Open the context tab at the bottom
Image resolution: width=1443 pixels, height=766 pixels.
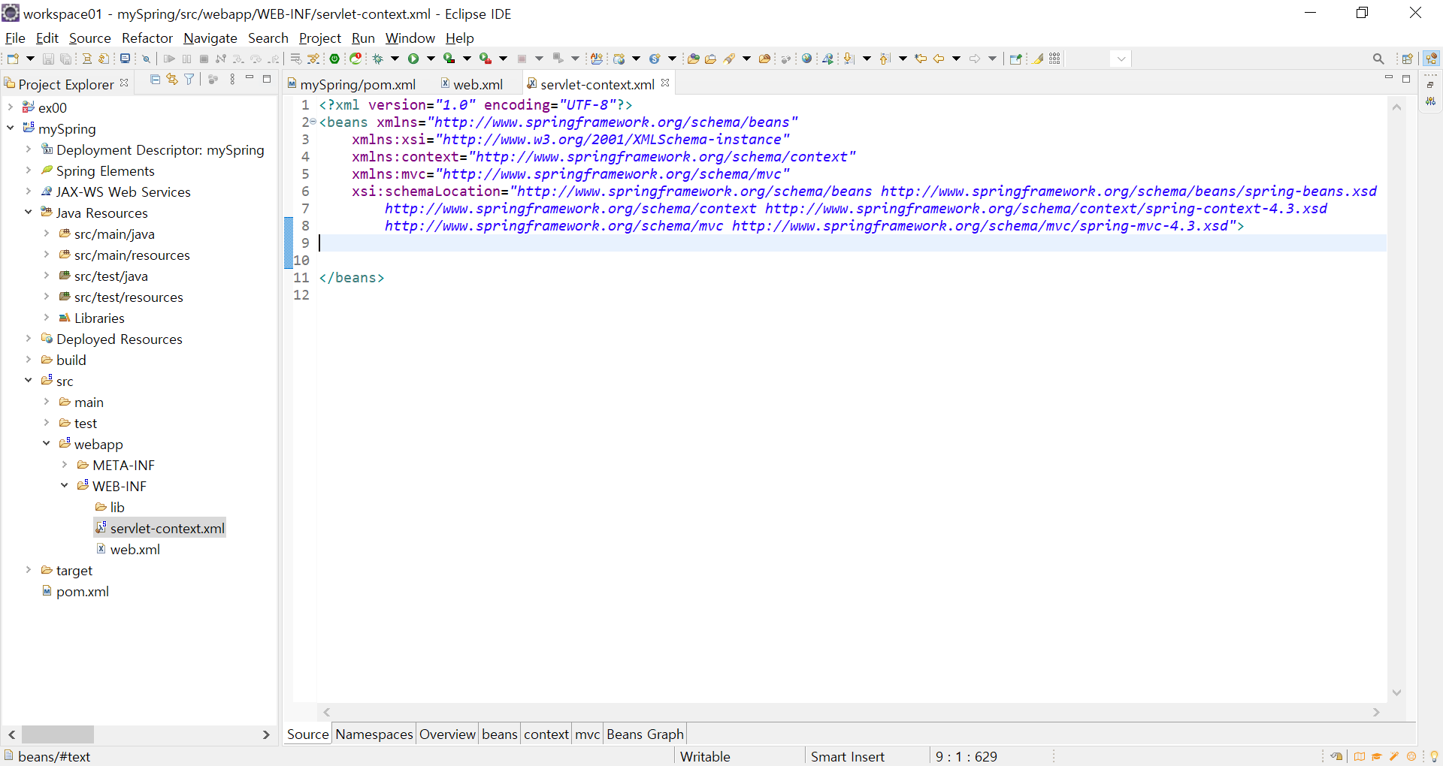[x=546, y=734]
